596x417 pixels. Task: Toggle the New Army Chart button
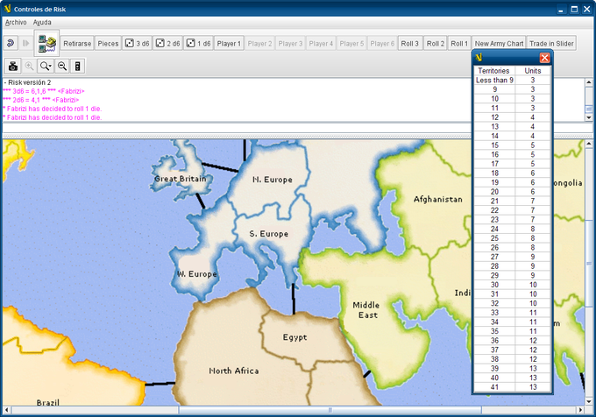tap(499, 43)
